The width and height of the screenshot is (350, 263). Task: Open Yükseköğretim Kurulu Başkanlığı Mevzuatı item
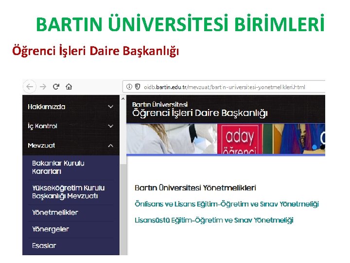click(x=69, y=192)
